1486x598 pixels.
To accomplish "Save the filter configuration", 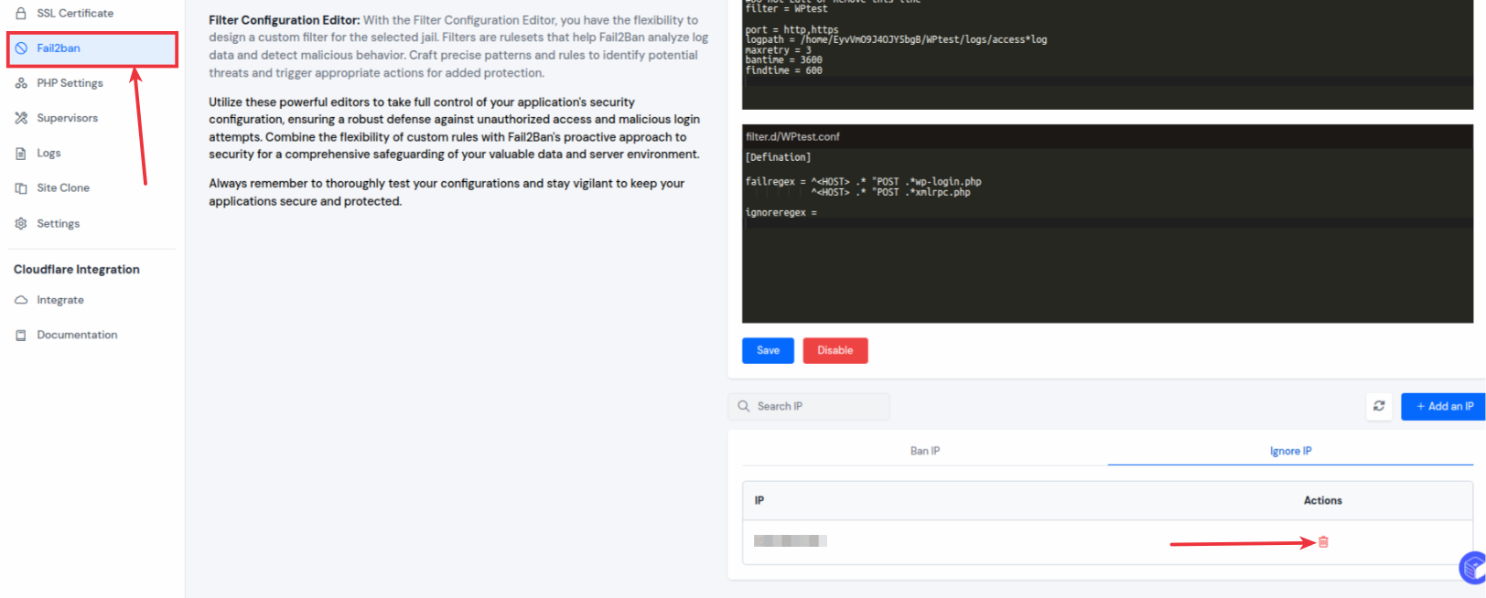I will point(768,350).
